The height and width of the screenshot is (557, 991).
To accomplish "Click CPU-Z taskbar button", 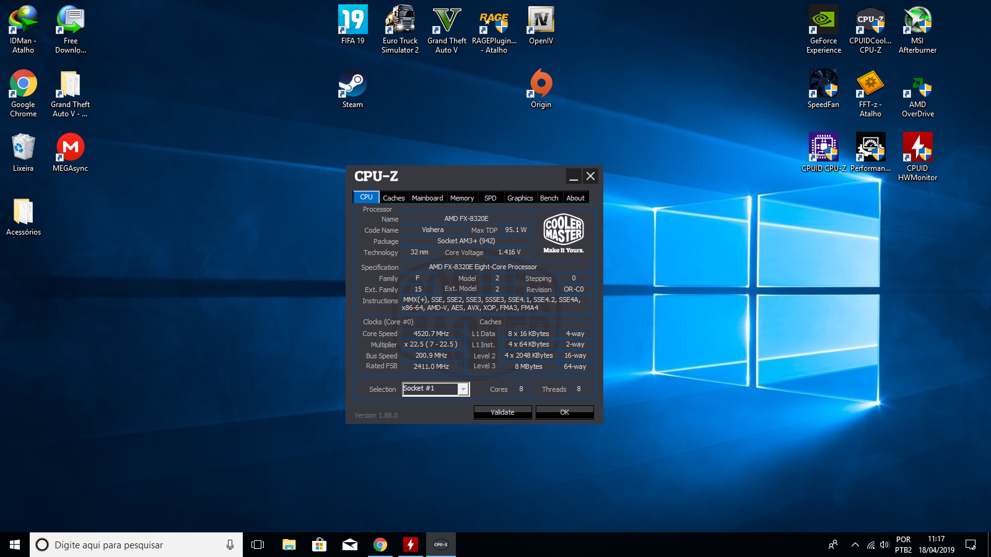I will tap(440, 545).
